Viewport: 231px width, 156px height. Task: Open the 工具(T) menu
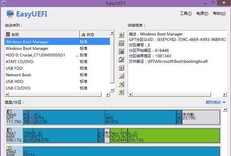pyautogui.click(x=186, y=14)
